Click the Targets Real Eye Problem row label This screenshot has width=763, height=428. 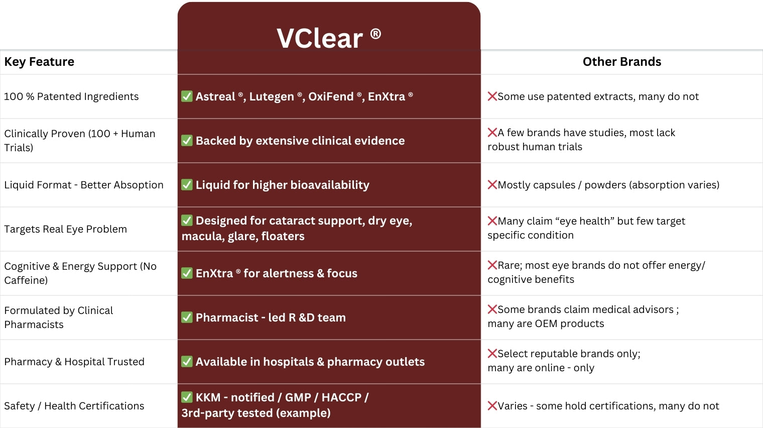65,229
